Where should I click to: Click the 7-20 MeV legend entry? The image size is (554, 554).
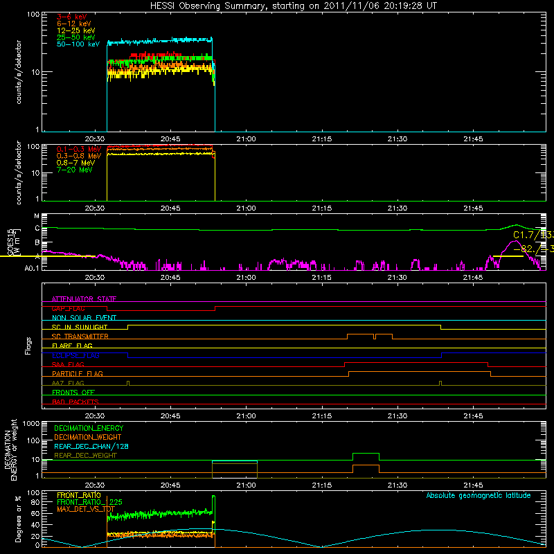click(x=74, y=170)
